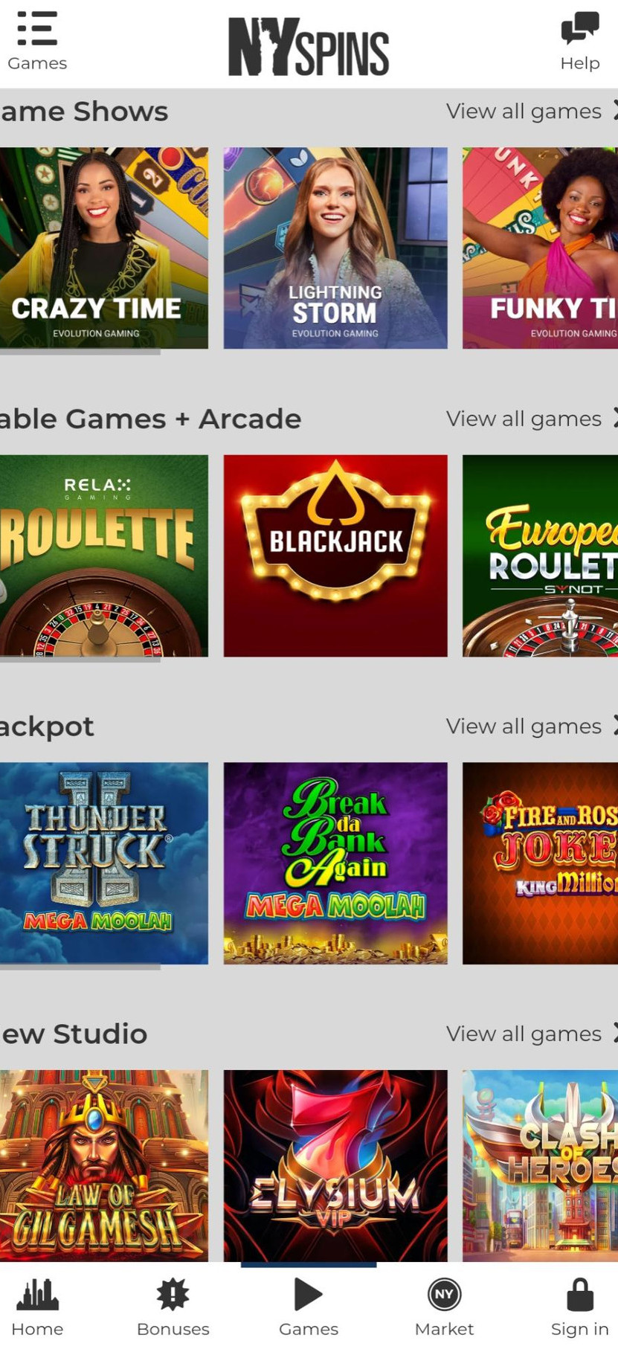Tap the NY Spins logo
Screen dimensions: 618x1346
click(x=308, y=47)
